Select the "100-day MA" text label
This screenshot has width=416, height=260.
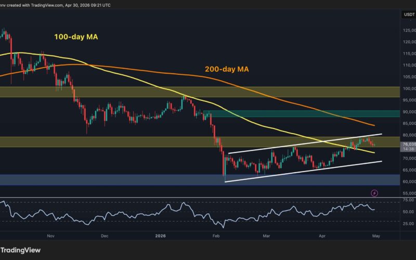76,37
